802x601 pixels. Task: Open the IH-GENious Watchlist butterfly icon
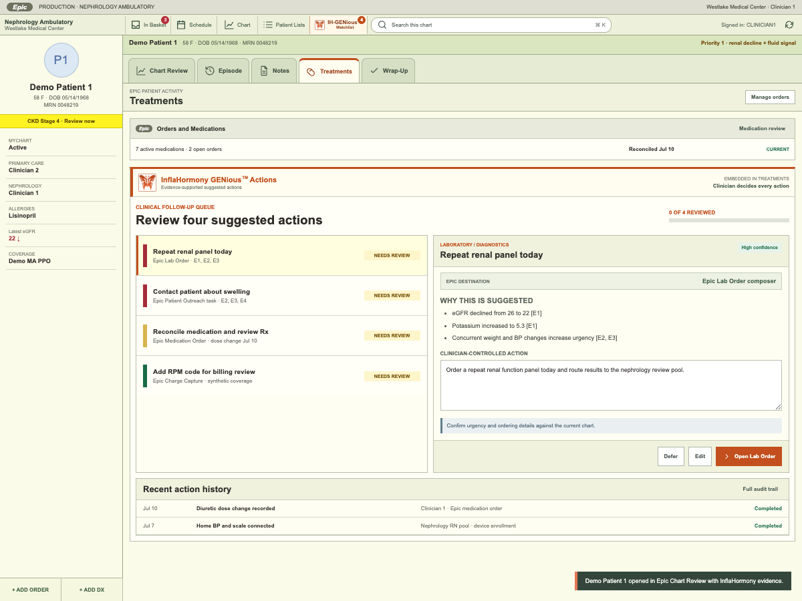320,25
